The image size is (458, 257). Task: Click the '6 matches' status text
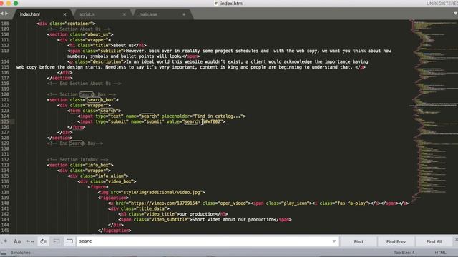[21, 253]
